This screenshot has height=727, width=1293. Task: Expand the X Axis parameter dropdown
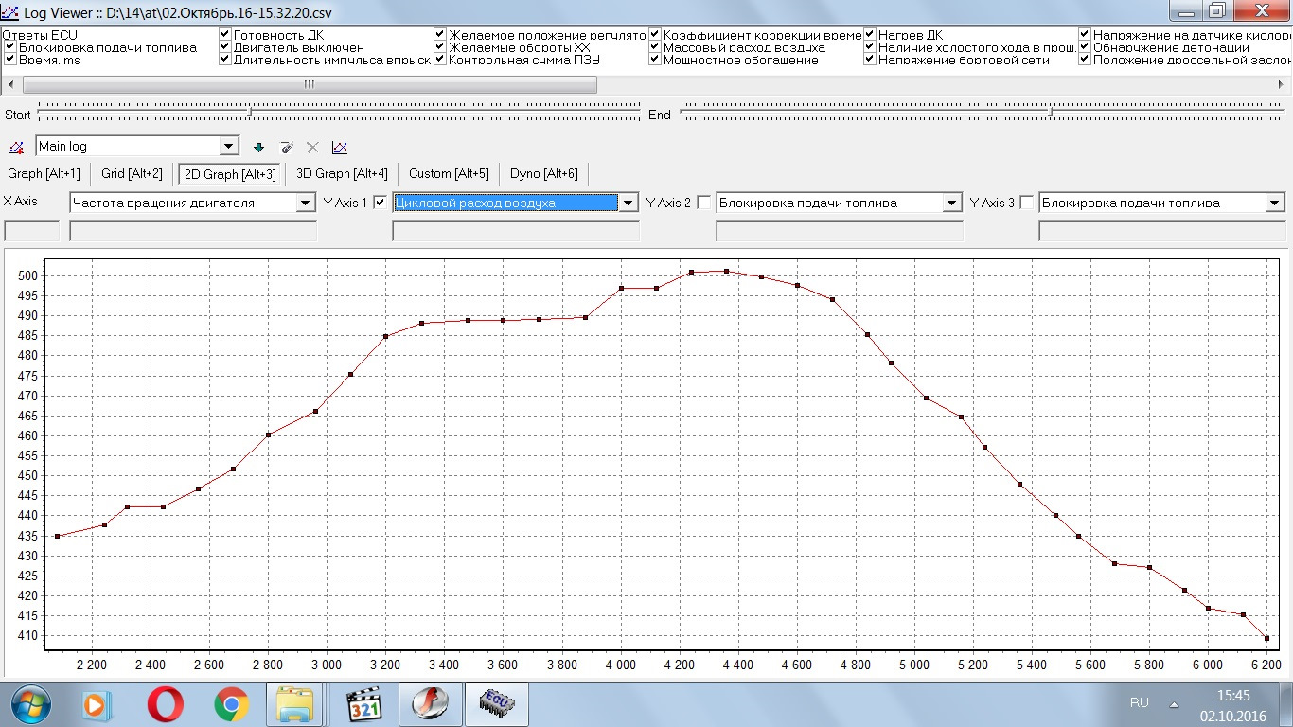[305, 203]
